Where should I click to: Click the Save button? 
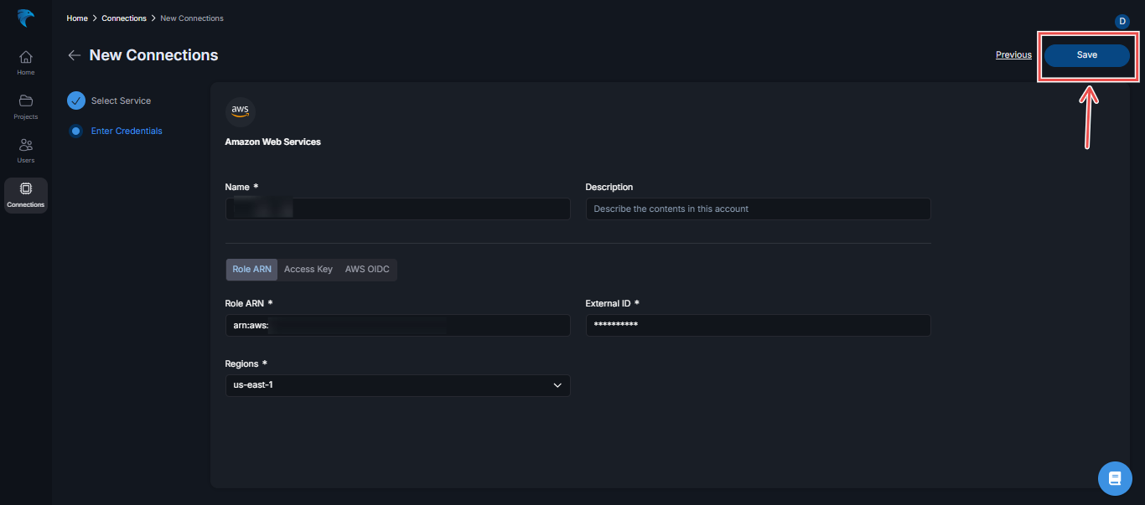(1086, 55)
